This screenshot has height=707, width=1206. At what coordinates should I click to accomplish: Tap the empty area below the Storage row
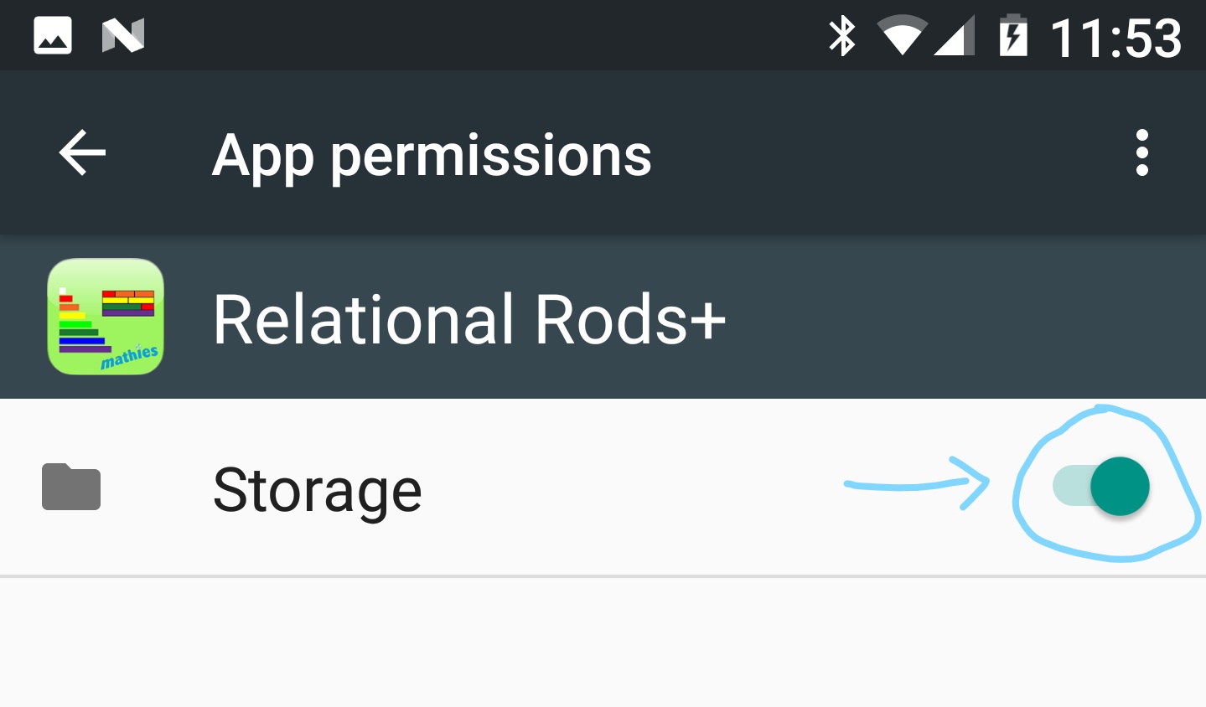(x=603, y=642)
